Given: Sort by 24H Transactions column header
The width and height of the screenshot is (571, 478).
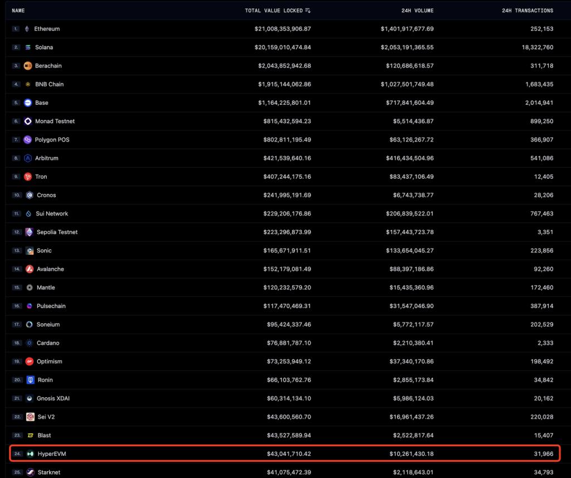Looking at the screenshot, I should (x=528, y=11).
